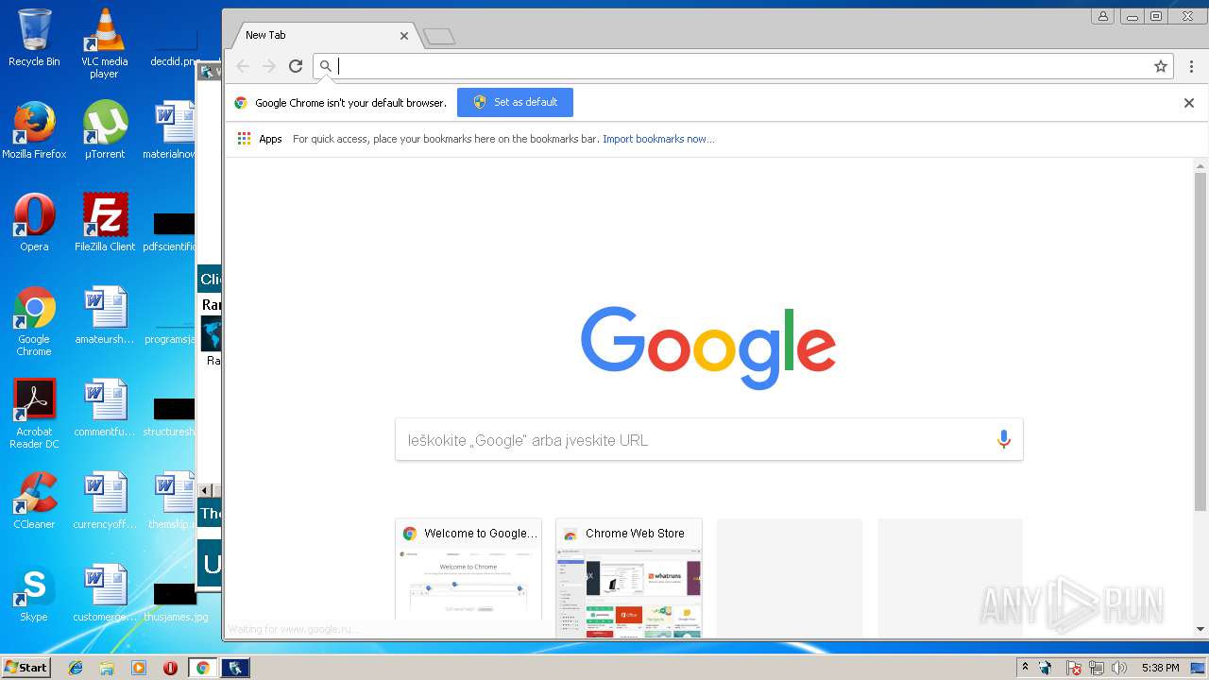Select the Opera desktop icon

pos(34,223)
